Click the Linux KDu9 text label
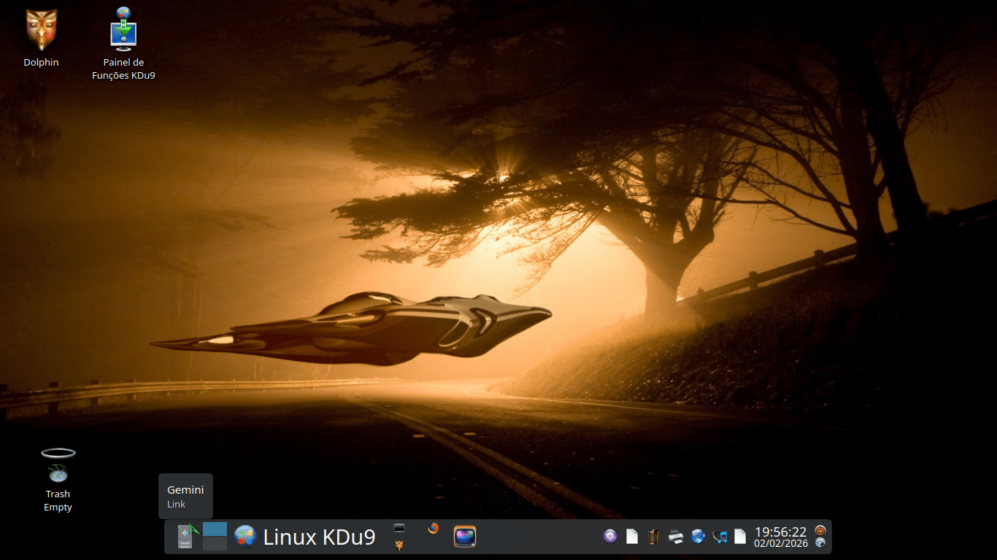The width and height of the screenshot is (997, 560). point(319,537)
